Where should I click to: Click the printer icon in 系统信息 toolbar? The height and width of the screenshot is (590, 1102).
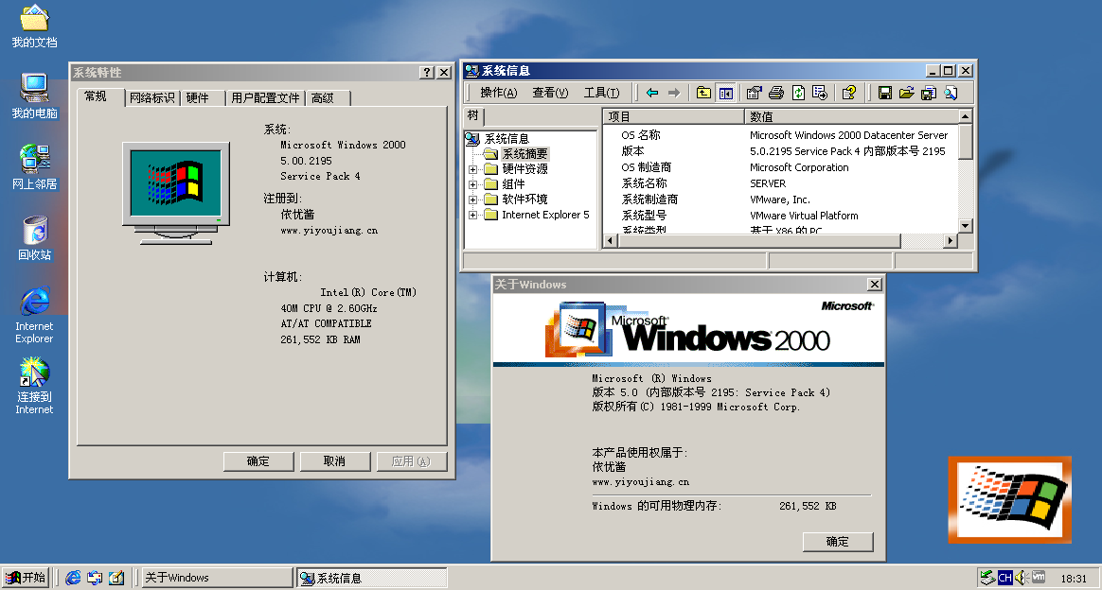[x=776, y=93]
